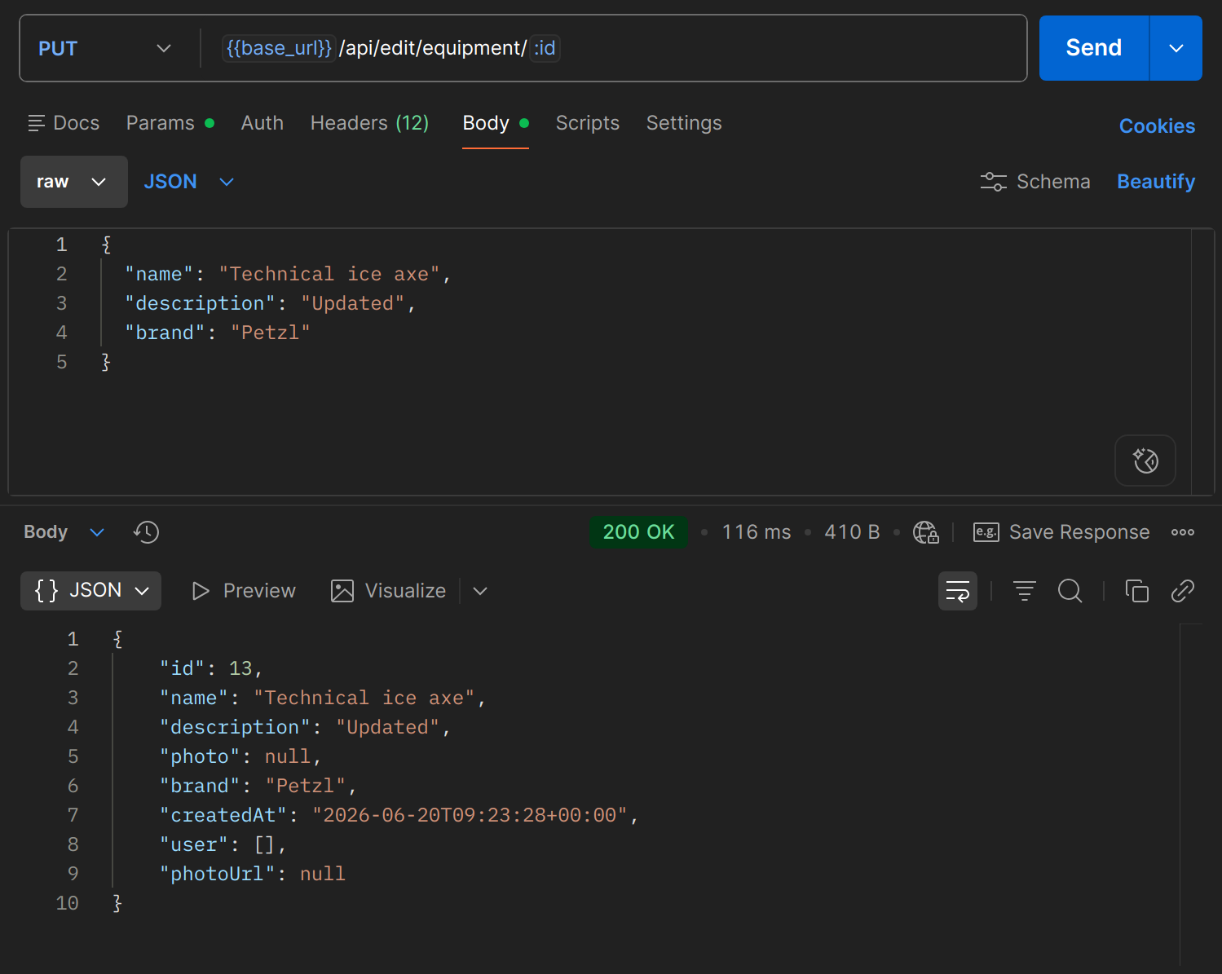Open the Docs tab
The image size is (1222, 974).
tap(64, 123)
